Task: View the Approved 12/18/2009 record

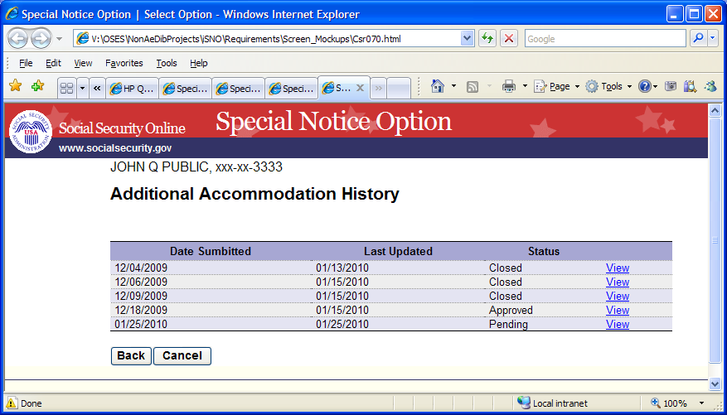Action: point(617,311)
